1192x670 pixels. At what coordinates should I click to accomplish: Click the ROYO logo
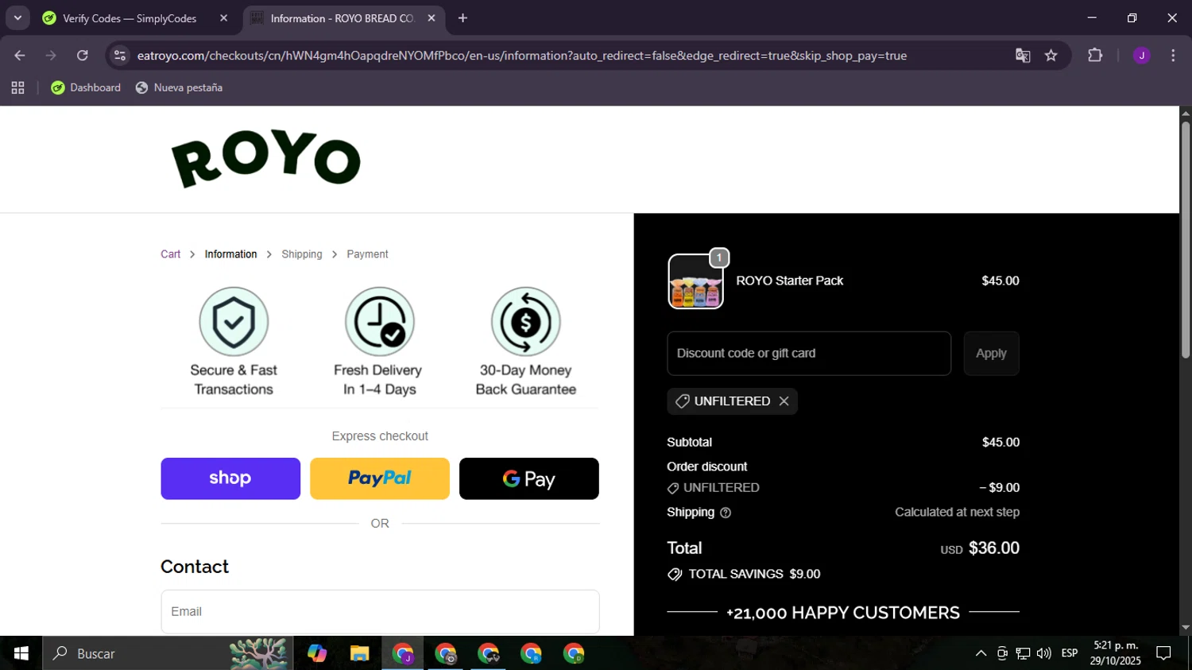point(266,159)
